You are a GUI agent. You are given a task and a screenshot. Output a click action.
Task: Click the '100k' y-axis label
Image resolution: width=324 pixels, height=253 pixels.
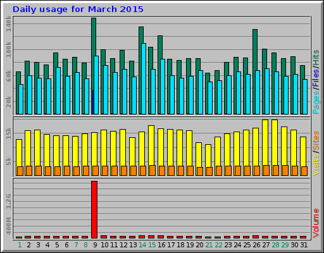coord(9,50)
